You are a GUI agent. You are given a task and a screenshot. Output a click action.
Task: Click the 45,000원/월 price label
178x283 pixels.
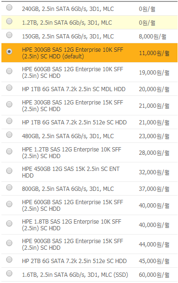point(154,261)
